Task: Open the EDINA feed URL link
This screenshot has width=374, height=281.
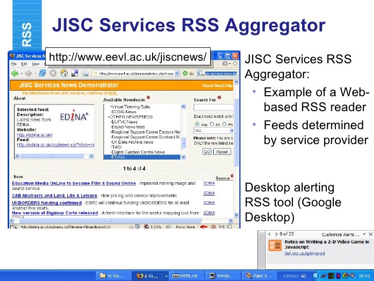Action: pyautogui.click(x=55, y=145)
